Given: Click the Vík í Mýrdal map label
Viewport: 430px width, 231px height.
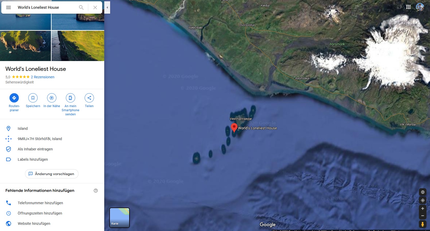Looking at the screenshot, I should coord(408,124).
